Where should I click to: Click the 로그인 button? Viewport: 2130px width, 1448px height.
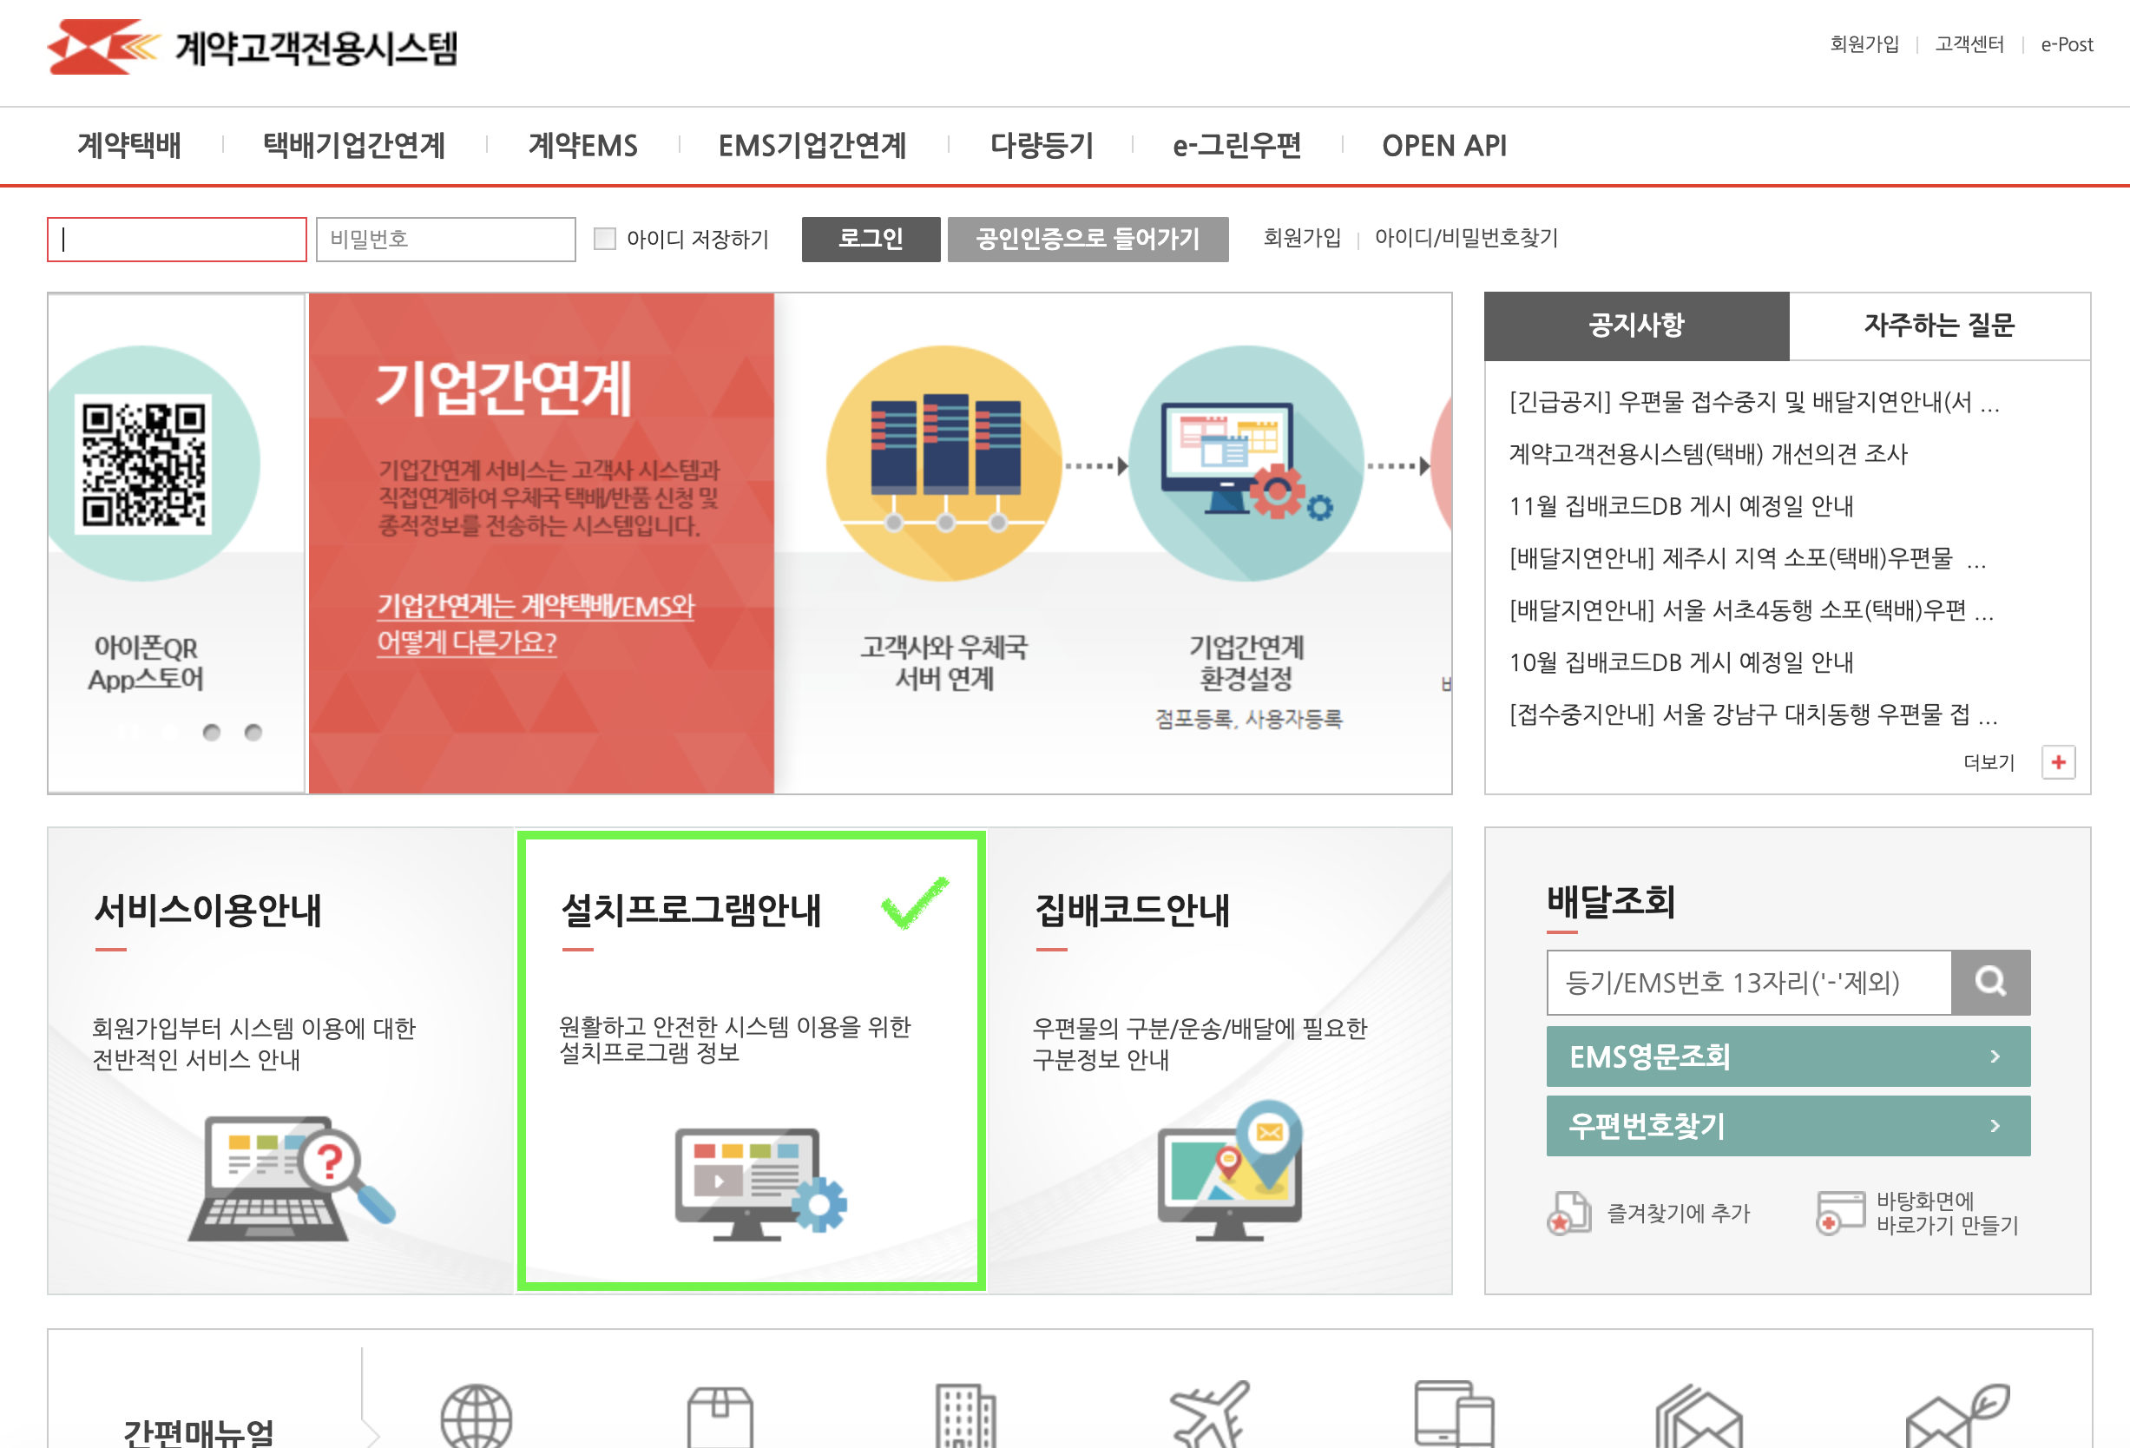tap(871, 240)
